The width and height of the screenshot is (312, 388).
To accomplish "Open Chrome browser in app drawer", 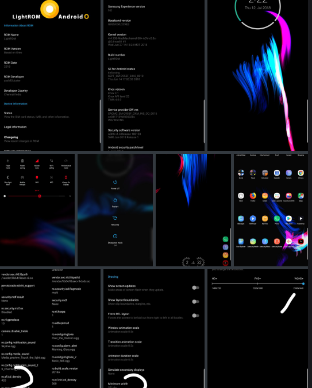I will tap(301, 173).
